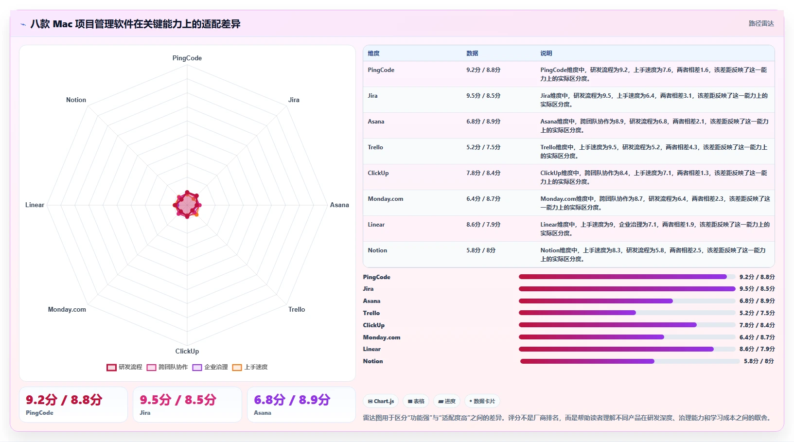Click the Linear progress row score 8.6分 / 7.9分

click(x=757, y=349)
